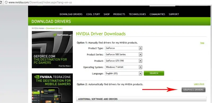
Task: Expand the Operating System dropdown
Action: (x=123, y=67)
